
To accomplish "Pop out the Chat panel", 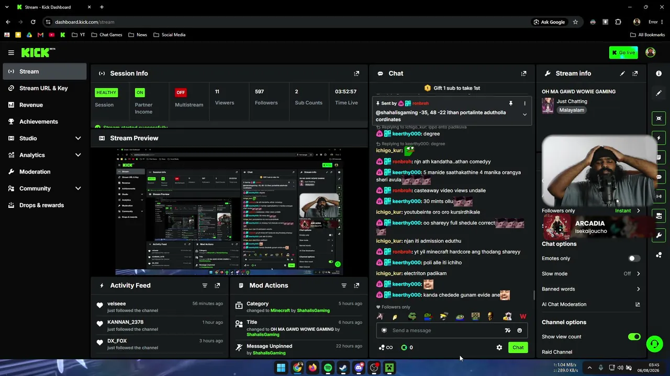I will (523, 74).
